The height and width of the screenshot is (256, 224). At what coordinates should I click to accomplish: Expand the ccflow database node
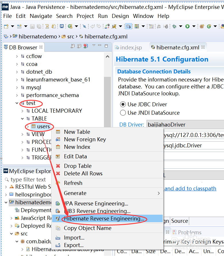pyautogui.click(x=17, y=56)
